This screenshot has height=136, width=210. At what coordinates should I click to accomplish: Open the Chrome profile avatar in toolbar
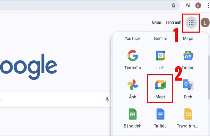pyautogui.click(x=198, y=5)
